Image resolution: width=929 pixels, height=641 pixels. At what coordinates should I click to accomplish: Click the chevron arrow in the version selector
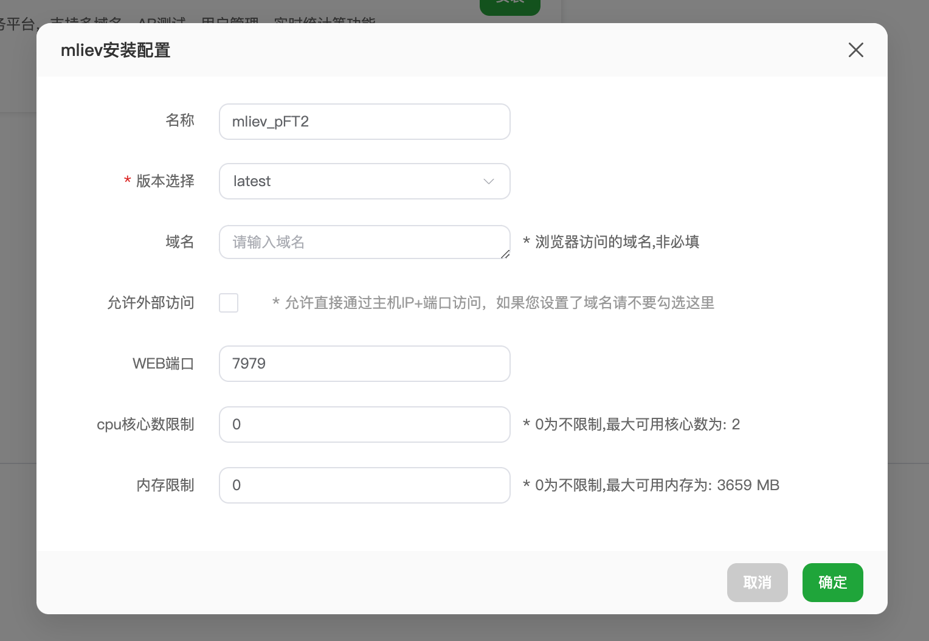click(488, 181)
